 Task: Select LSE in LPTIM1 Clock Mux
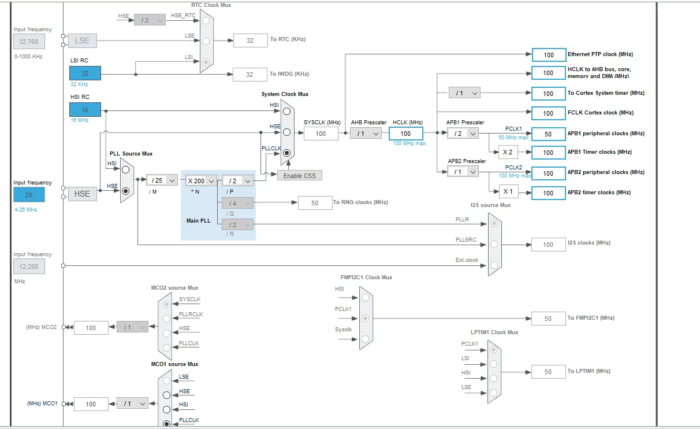coord(493,393)
